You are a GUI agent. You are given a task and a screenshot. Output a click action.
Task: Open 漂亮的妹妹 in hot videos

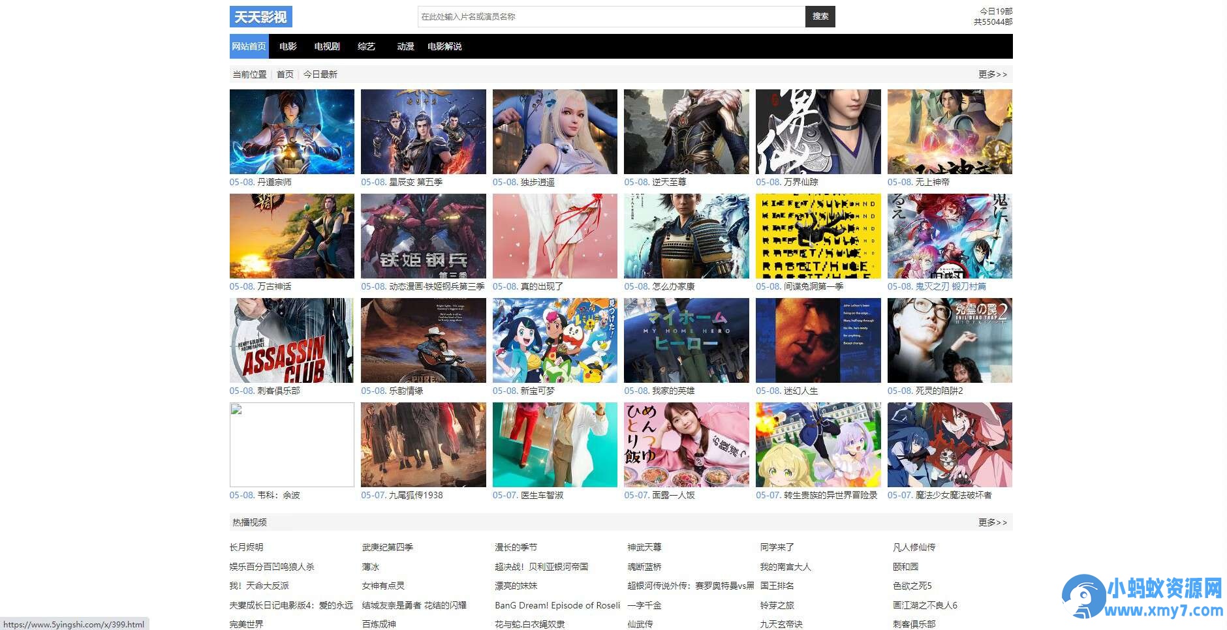[516, 586]
